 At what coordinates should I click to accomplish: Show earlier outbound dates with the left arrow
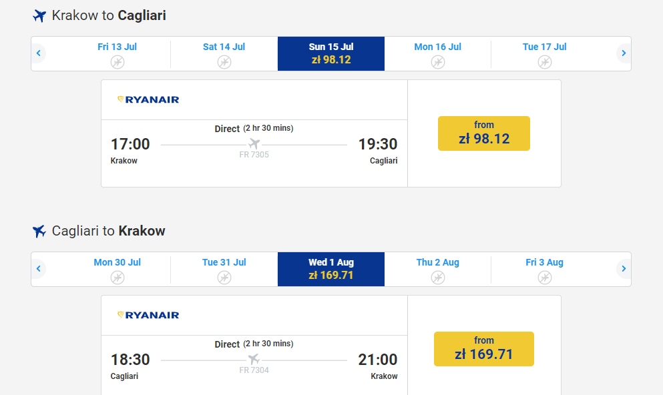[x=39, y=53]
